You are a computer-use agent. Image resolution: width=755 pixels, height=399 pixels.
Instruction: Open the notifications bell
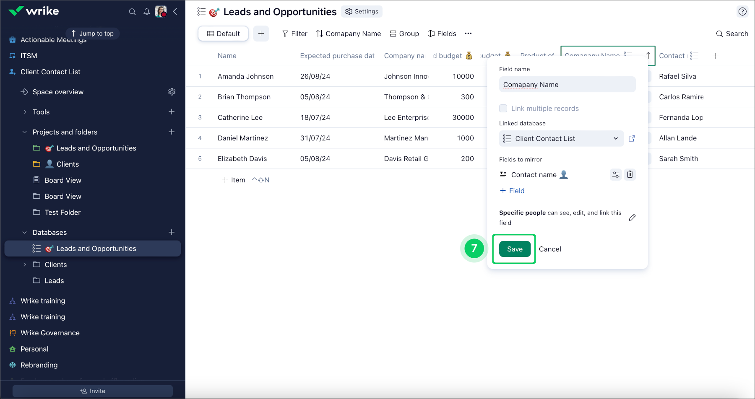146,12
